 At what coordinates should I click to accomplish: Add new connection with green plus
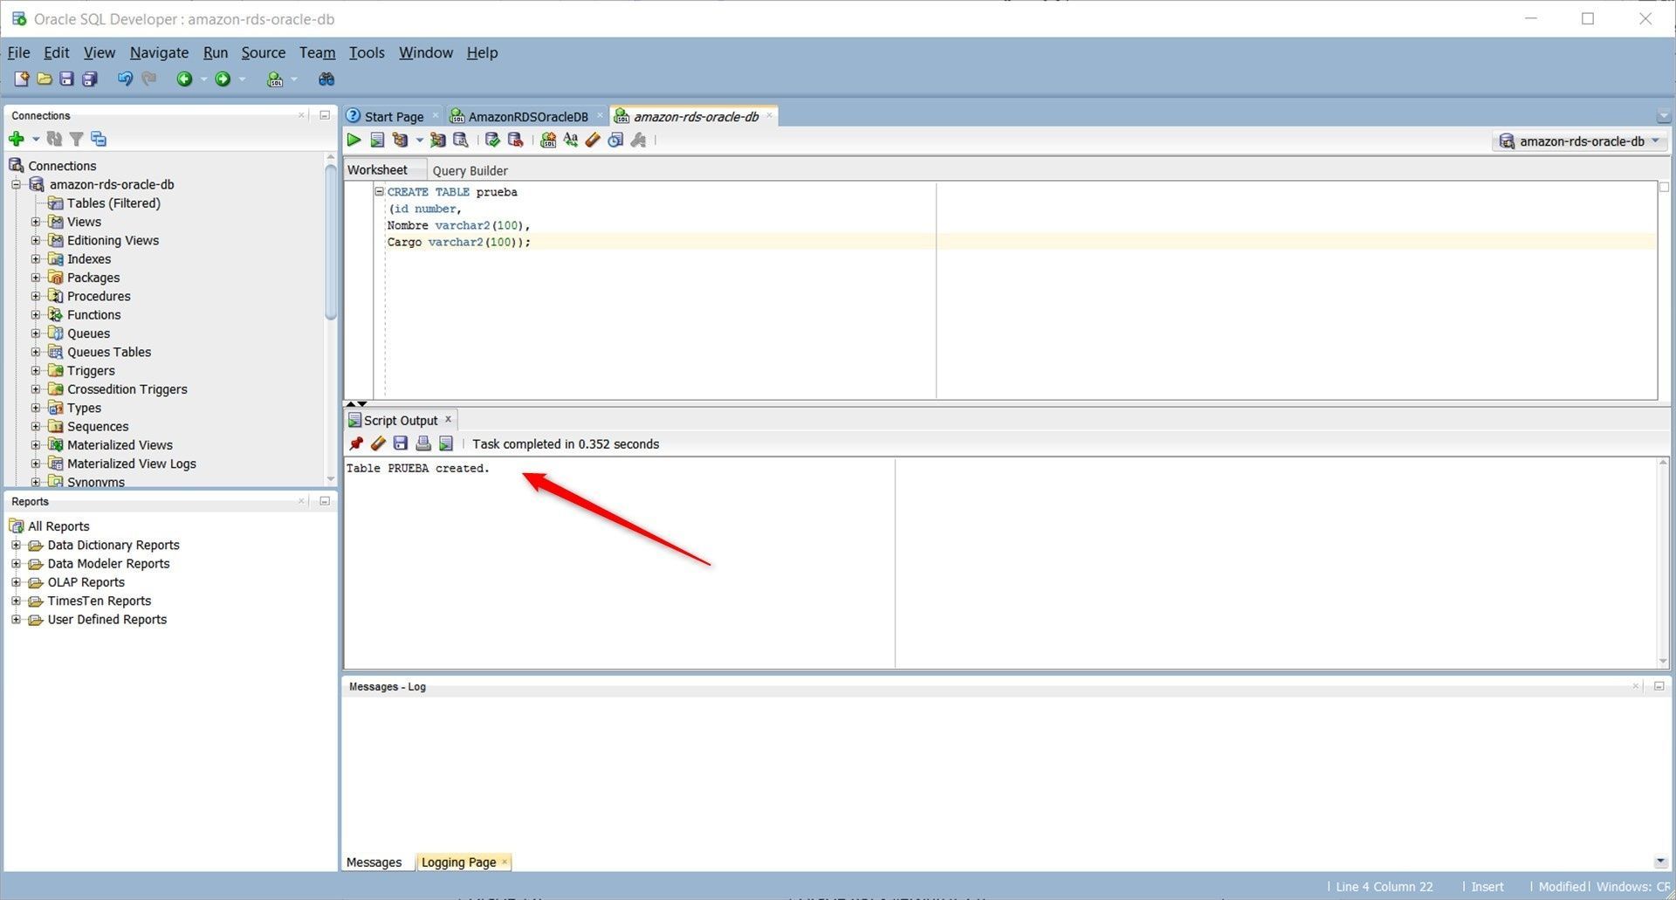coord(17,139)
